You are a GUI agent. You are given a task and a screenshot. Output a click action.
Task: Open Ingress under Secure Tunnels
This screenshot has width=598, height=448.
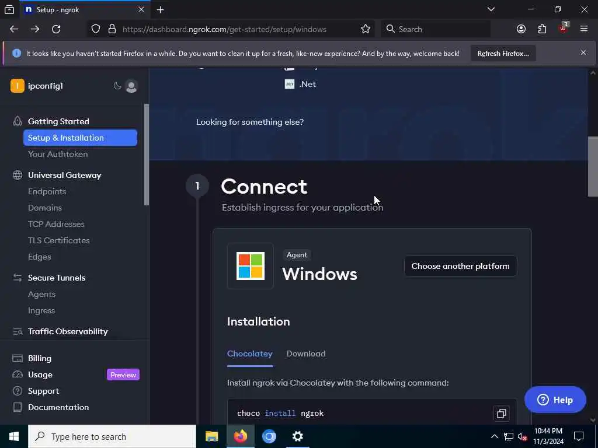(41, 311)
